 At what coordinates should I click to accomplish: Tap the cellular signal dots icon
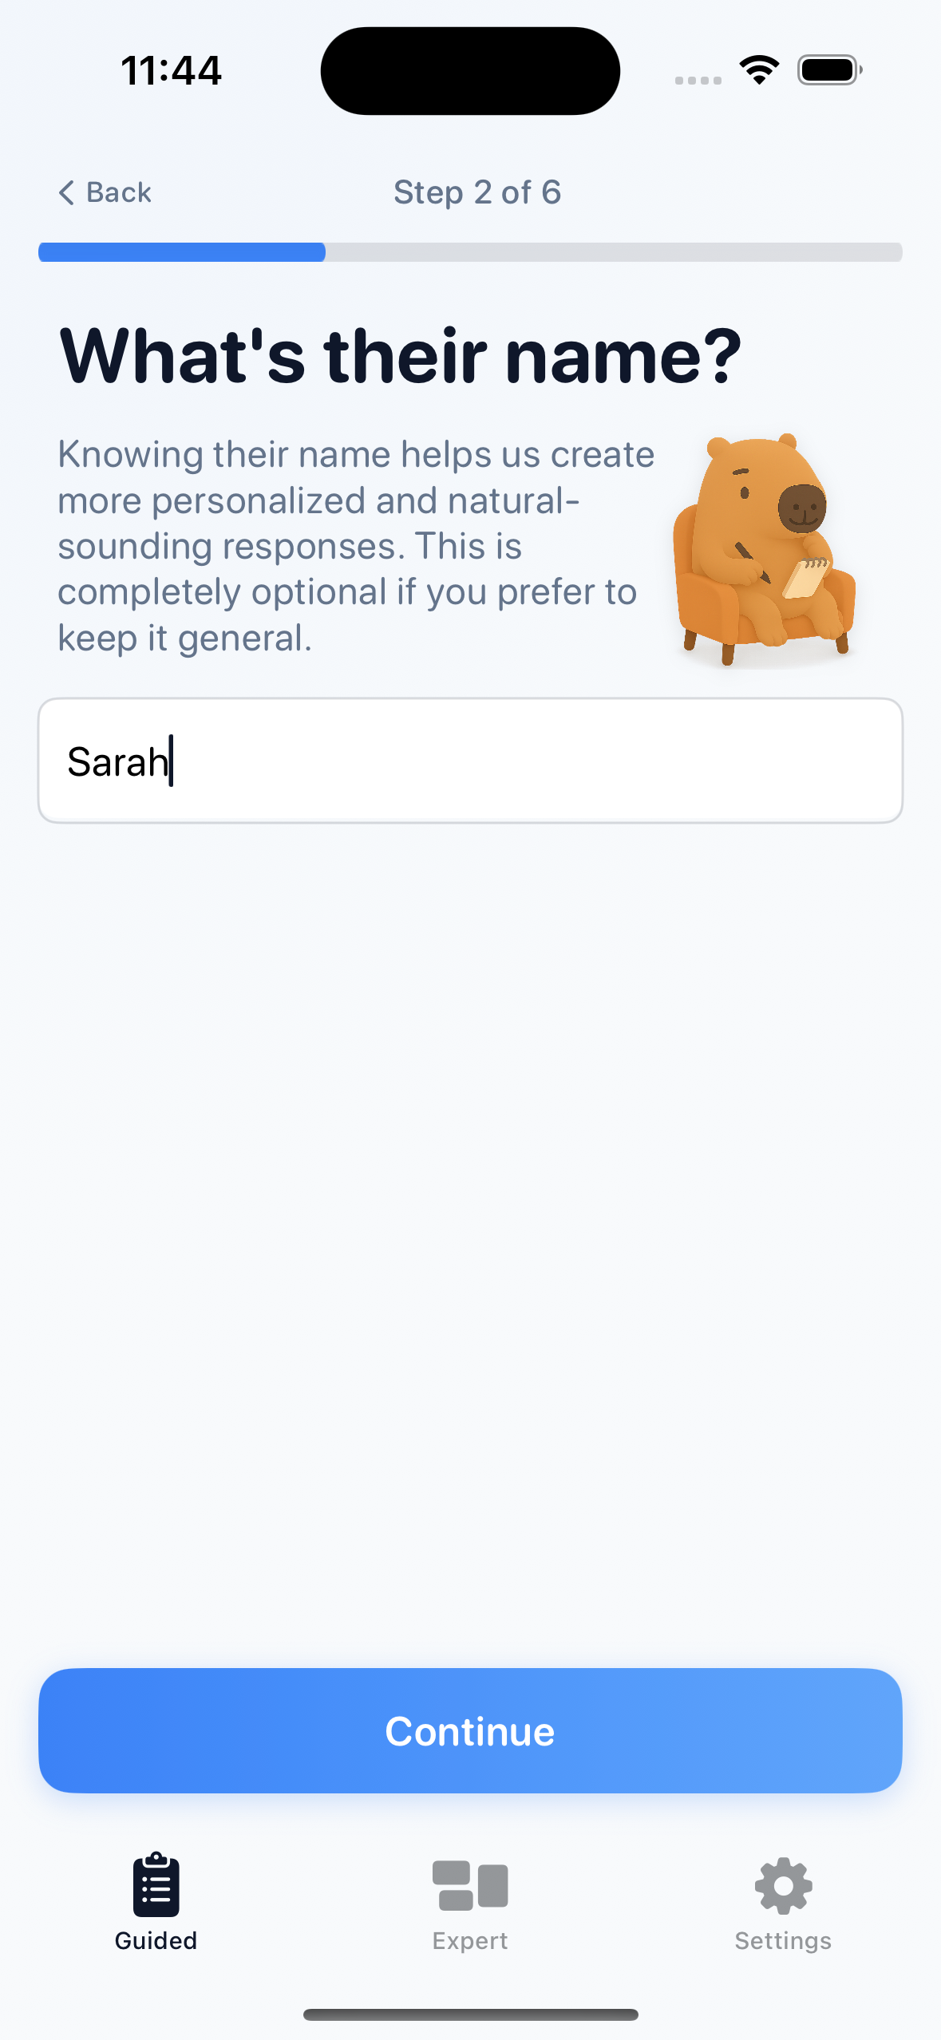pyautogui.click(x=698, y=81)
